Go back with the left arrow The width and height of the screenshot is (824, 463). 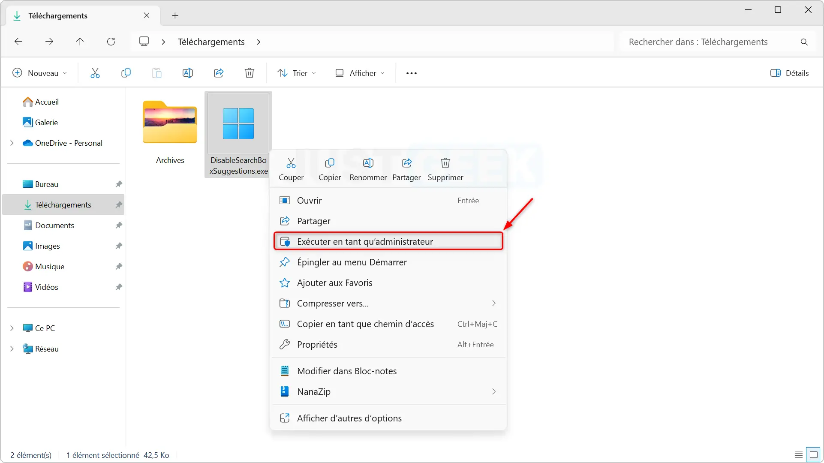pyautogui.click(x=18, y=42)
